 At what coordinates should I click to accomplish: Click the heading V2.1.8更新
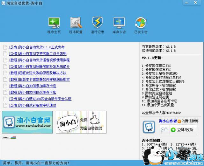(x=152, y=58)
